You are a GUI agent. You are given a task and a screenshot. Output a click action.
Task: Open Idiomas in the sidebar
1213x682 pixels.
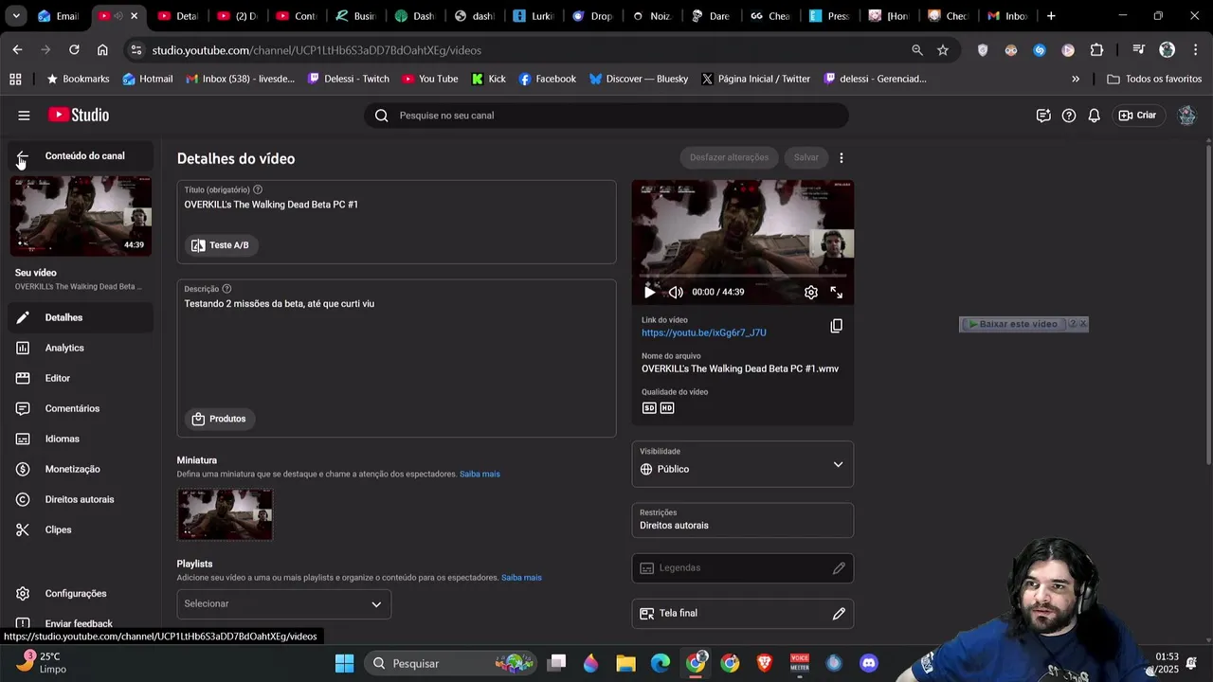pyautogui.click(x=81, y=439)
